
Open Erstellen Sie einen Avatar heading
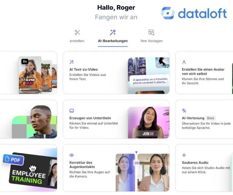[x=203, y=71]
